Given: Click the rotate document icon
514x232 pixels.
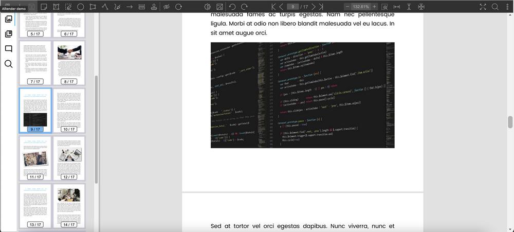Looking at the screenshot, I should pos(178,7).
